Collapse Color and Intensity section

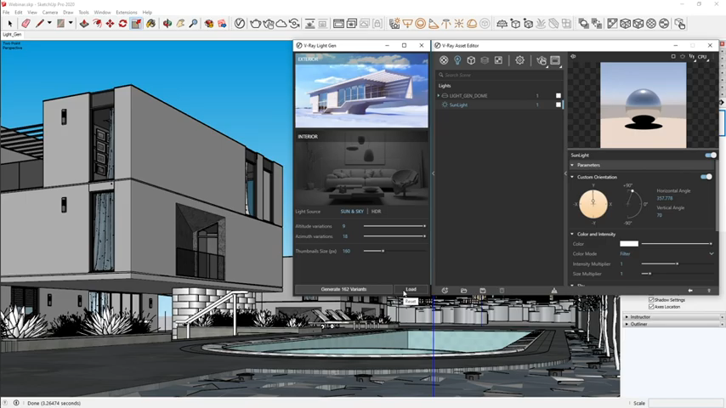point(572,234)
